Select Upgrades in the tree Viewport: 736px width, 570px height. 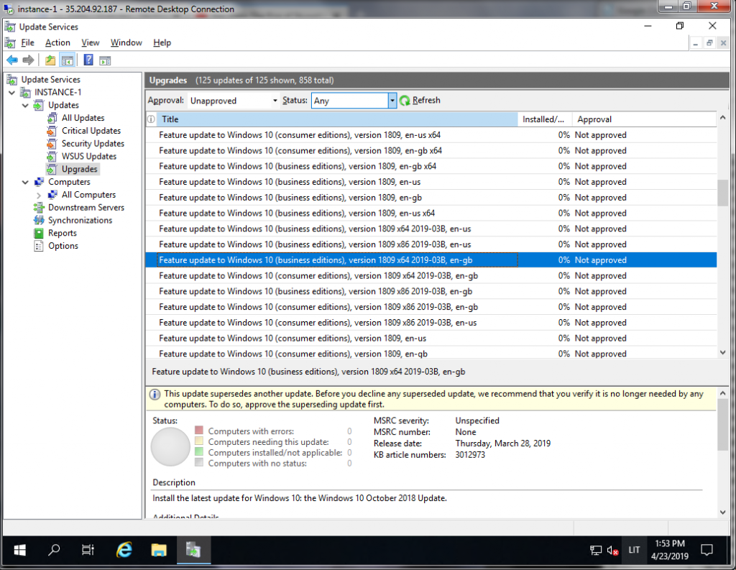coord(79,169)
